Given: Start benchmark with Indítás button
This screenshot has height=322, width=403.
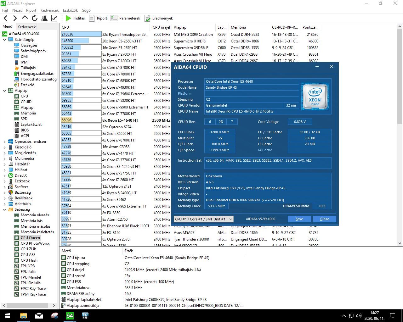Looking at the screenshot, I should (x=75, y=18).
